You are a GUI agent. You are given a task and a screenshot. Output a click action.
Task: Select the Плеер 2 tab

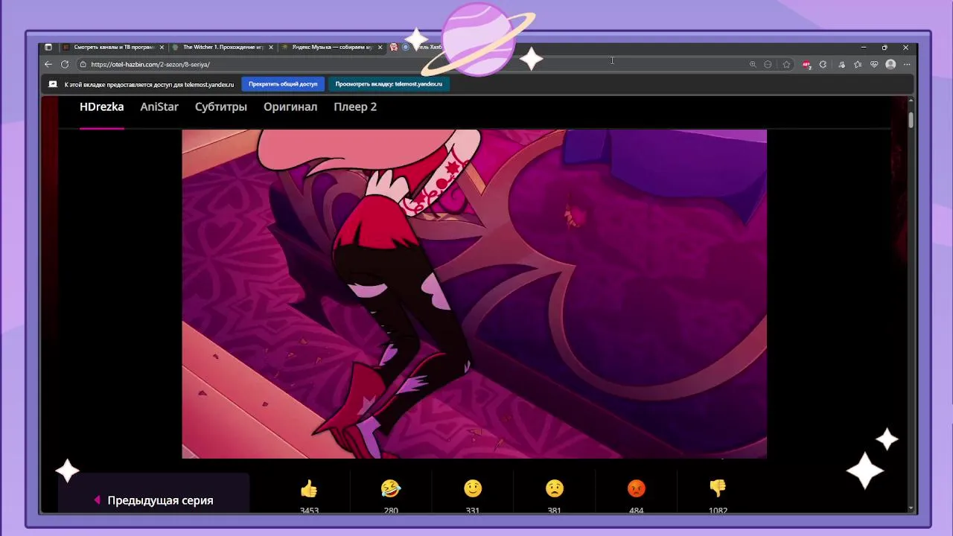355,106
